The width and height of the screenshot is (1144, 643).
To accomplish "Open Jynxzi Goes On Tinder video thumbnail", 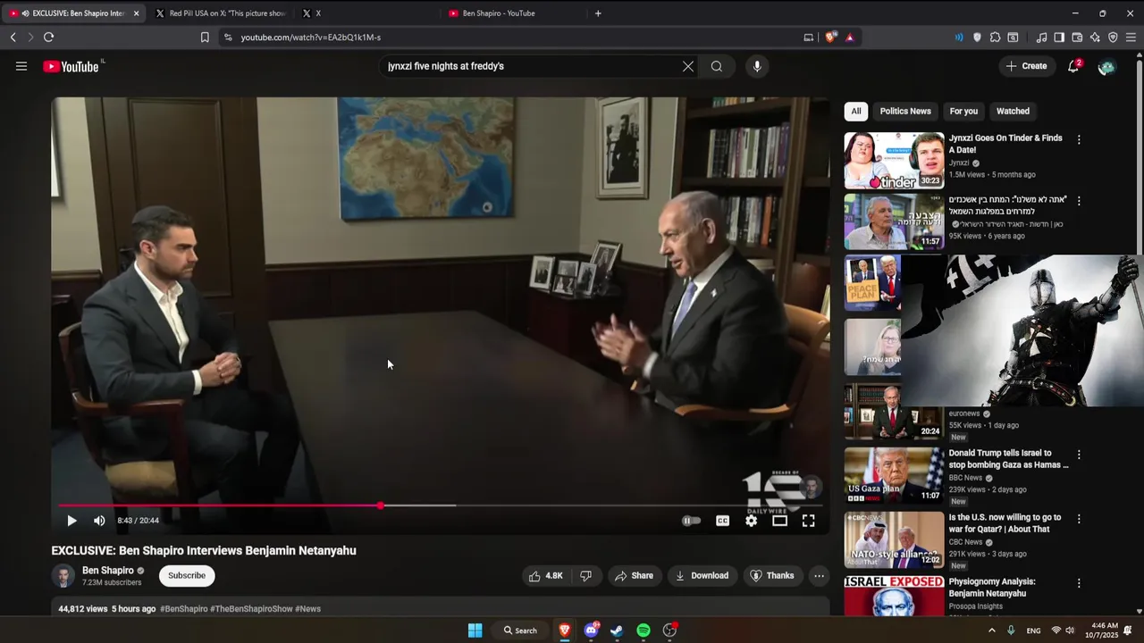I will tap(894, 161).
